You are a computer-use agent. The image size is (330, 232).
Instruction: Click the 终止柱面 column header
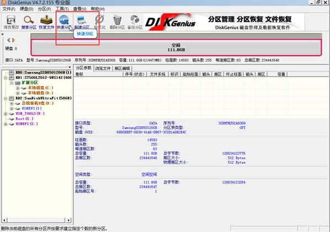[x=233, y=74]
